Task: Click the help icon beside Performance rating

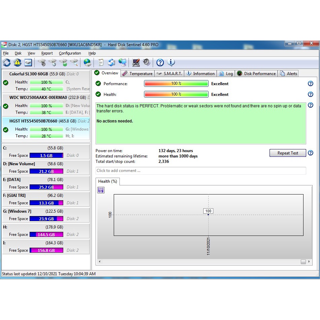Action: pos(310,84)
